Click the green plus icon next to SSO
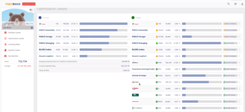 pos(157,108)
